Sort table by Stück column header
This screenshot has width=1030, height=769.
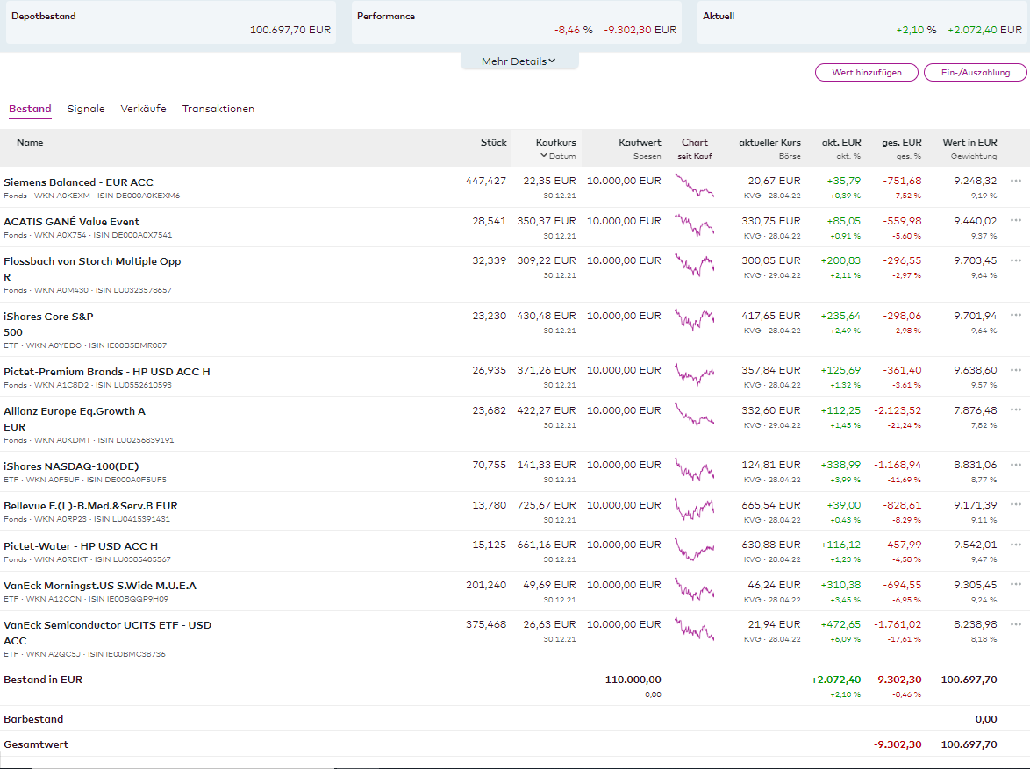point(493,142)
